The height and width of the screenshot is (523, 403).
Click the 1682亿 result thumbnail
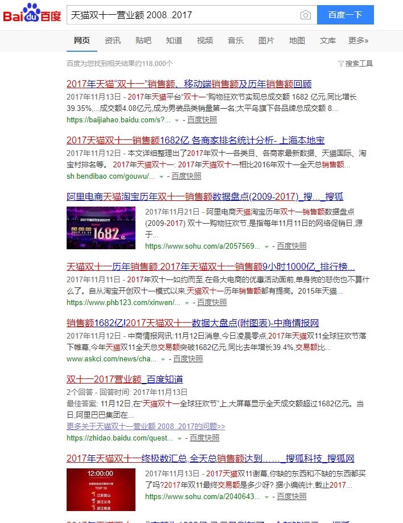101,228
